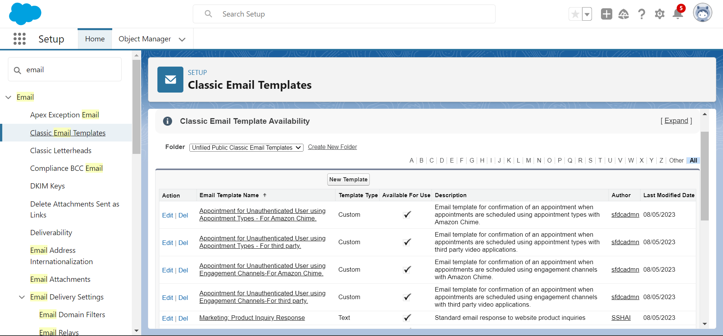The image size is (723, 336).
Task: Open the Help question mark icon
Action: [642, 14]
